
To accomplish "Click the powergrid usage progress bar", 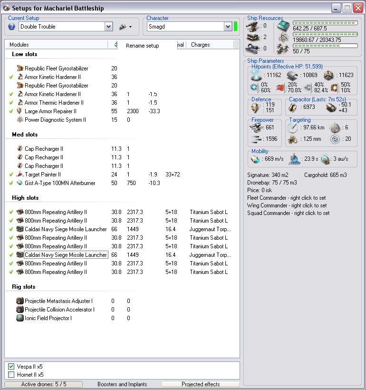I will click(325, 34).
